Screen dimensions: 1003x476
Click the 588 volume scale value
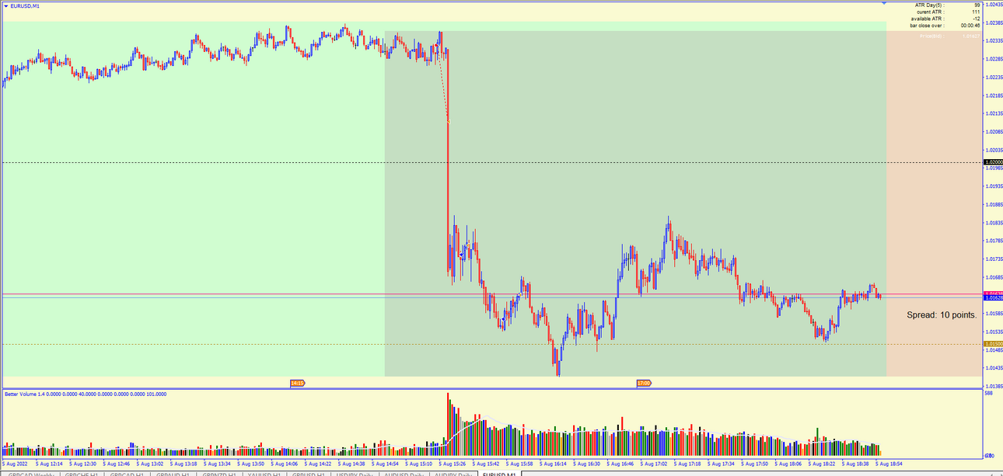989,394
